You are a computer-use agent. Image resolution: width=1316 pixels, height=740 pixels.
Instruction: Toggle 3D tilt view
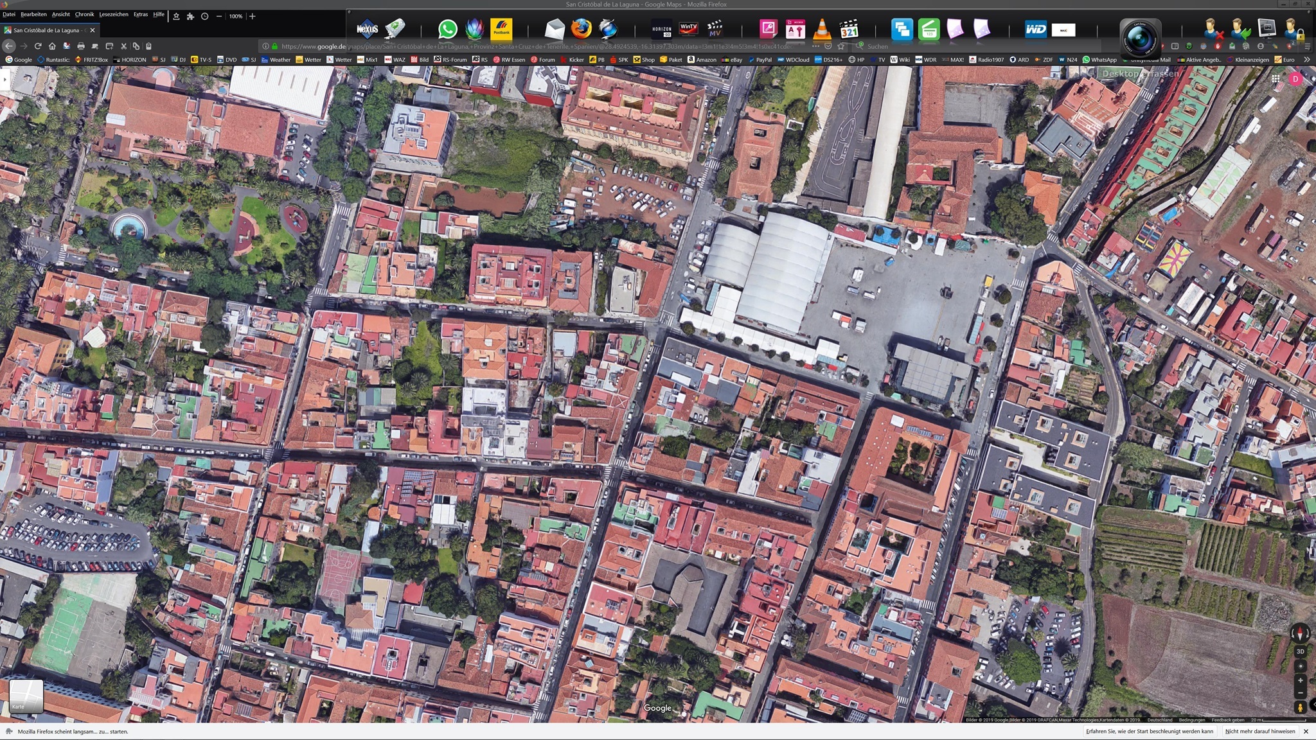click(x=1300, y=651)
